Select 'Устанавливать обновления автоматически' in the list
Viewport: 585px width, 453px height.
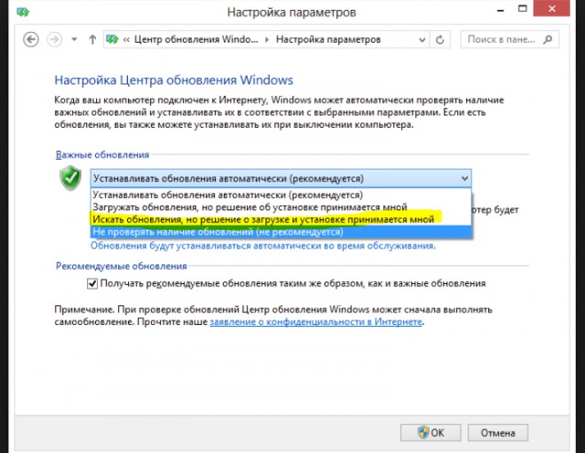pyautogui.click(x=281, y=195)
